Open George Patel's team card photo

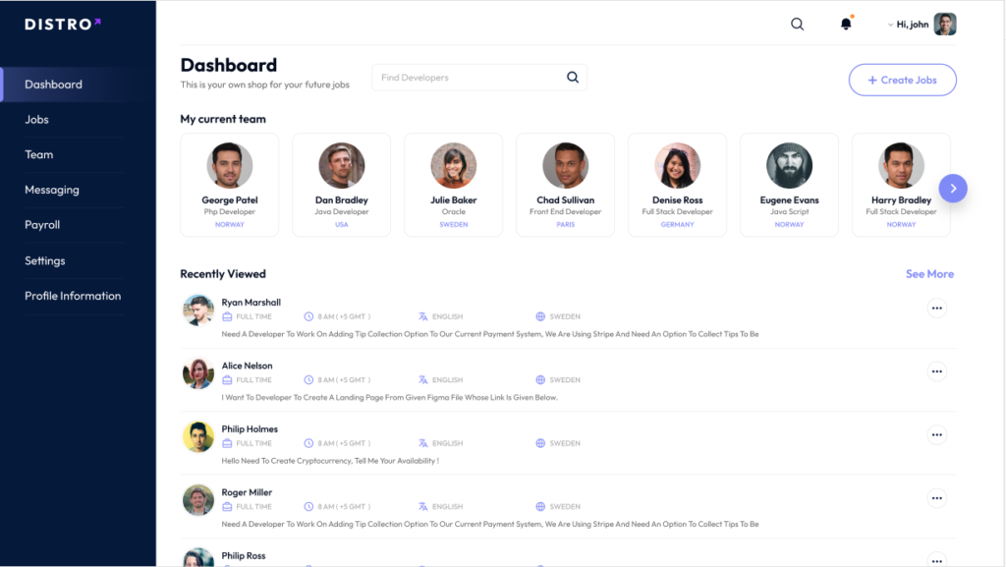230,165
